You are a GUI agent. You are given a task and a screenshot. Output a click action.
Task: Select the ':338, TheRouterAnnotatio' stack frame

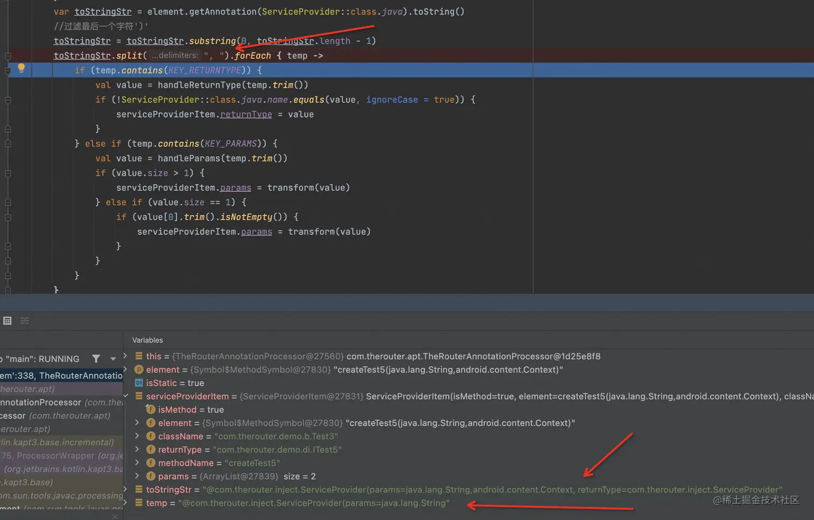click(61, 375)
